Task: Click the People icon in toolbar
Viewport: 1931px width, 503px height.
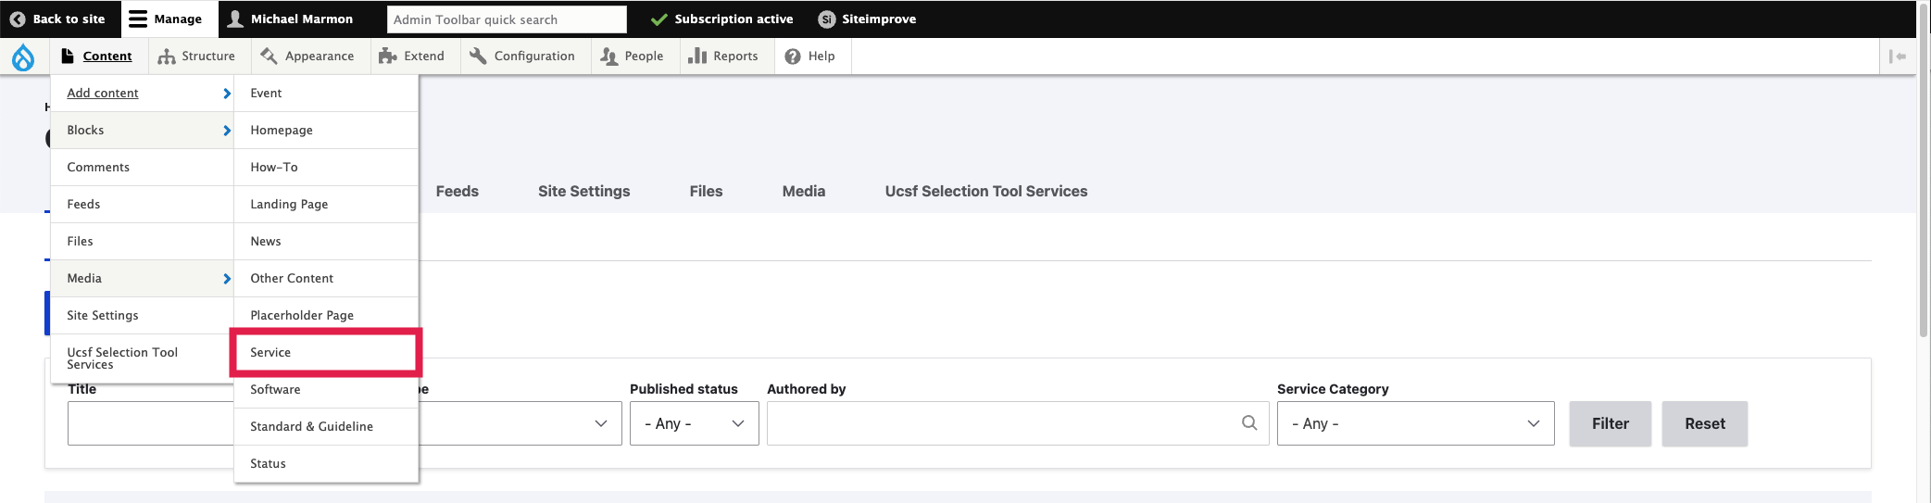Action: click(x=608, y=57)
